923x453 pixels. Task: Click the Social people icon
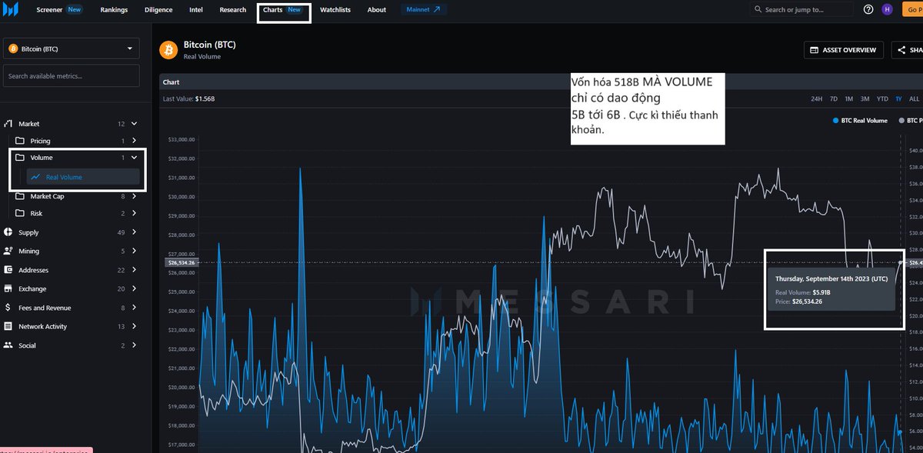coord(8,345)
